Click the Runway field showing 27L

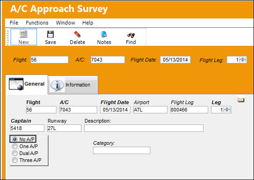click(64, 128)
